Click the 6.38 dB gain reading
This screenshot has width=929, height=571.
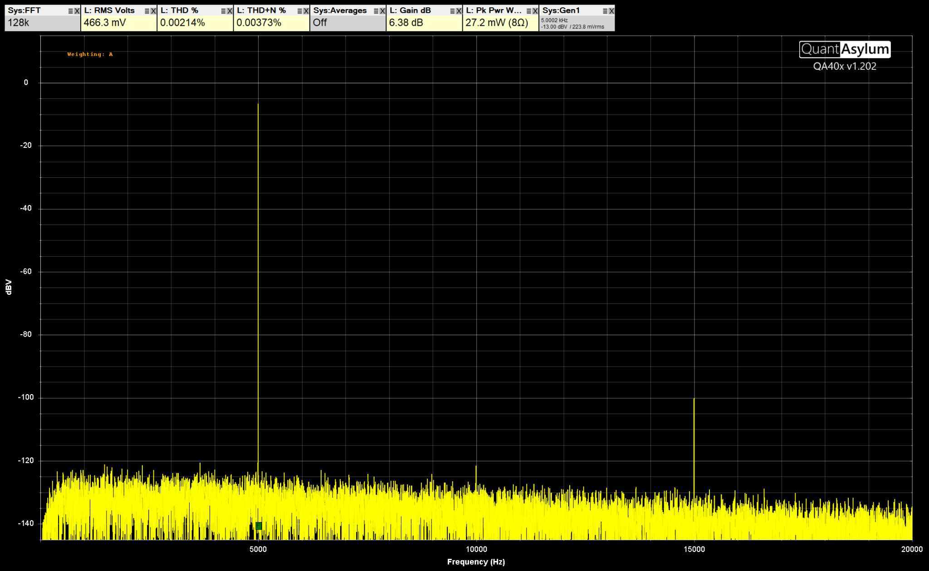(406, 23)
